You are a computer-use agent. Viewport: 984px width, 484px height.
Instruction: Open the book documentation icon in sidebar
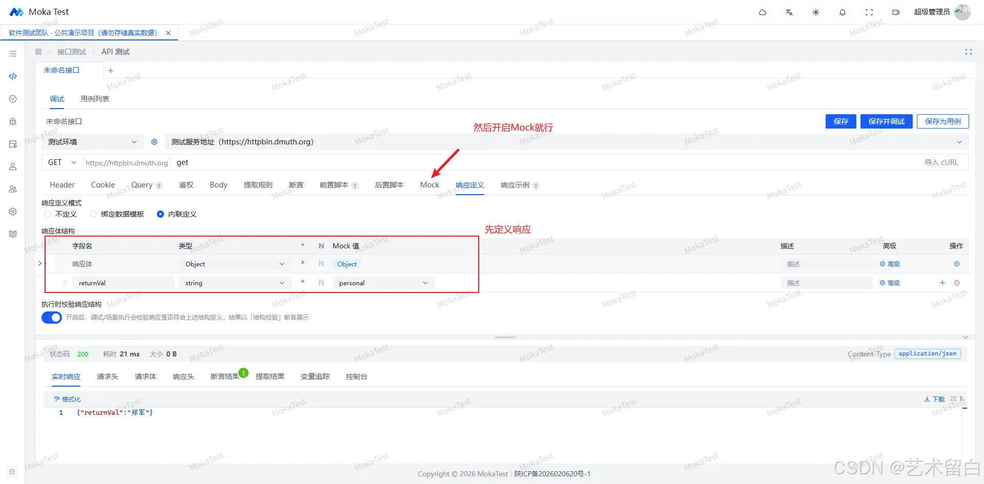[13, 234]
